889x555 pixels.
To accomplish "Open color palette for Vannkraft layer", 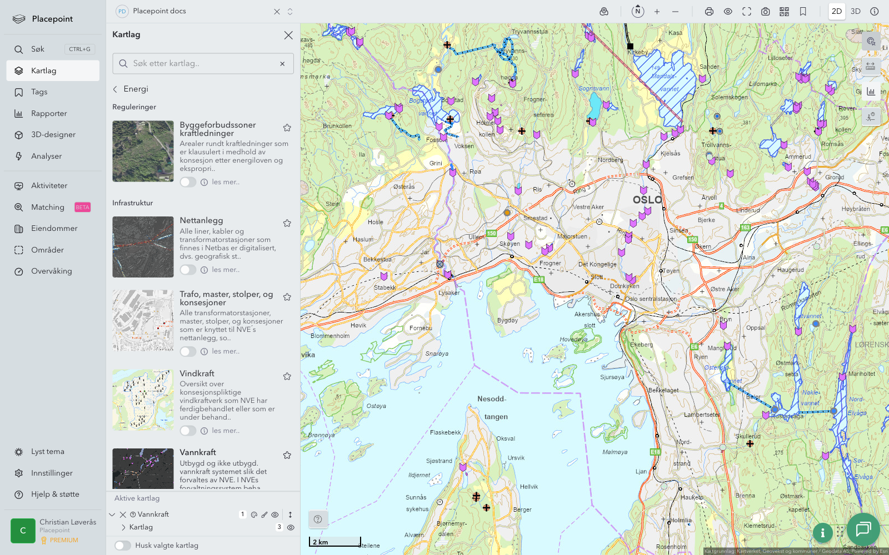I will 254,514.
